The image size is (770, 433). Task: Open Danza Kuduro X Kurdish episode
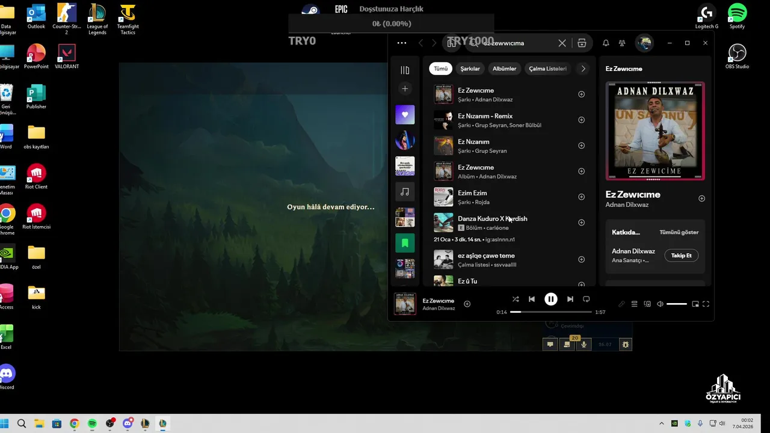[510, 227]
